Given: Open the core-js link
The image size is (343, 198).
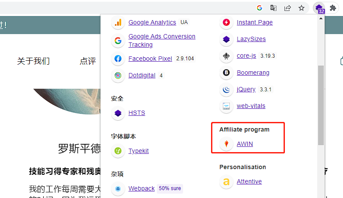Looking at the screenshot, I should [246, 56].
